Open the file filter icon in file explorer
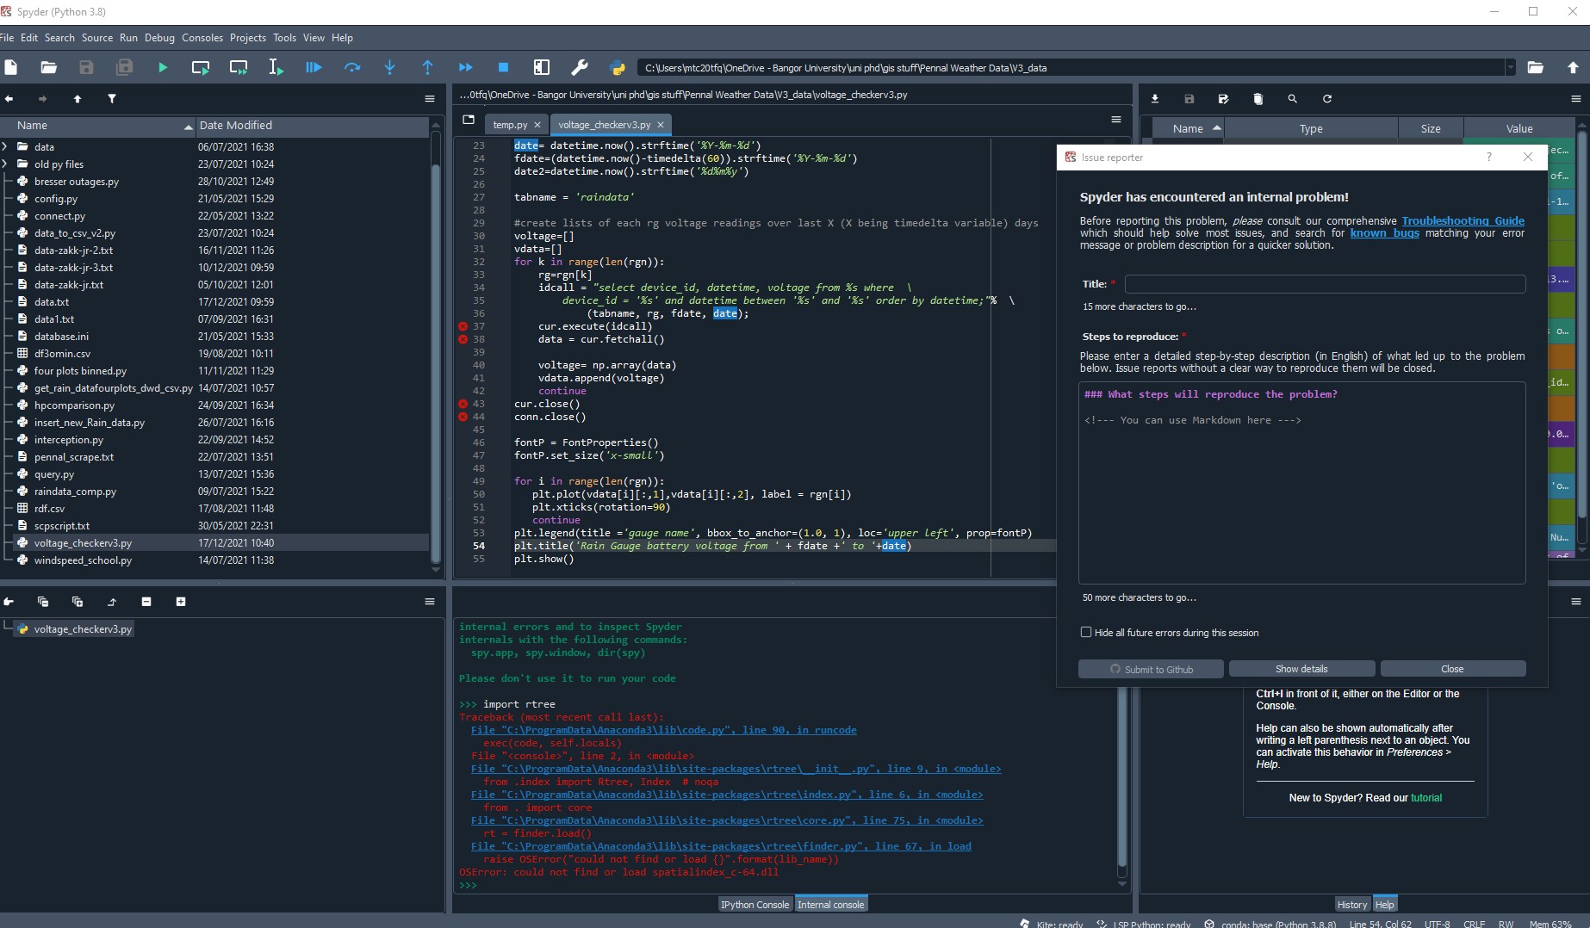The image size is (1590, 928). coord(112,99)
